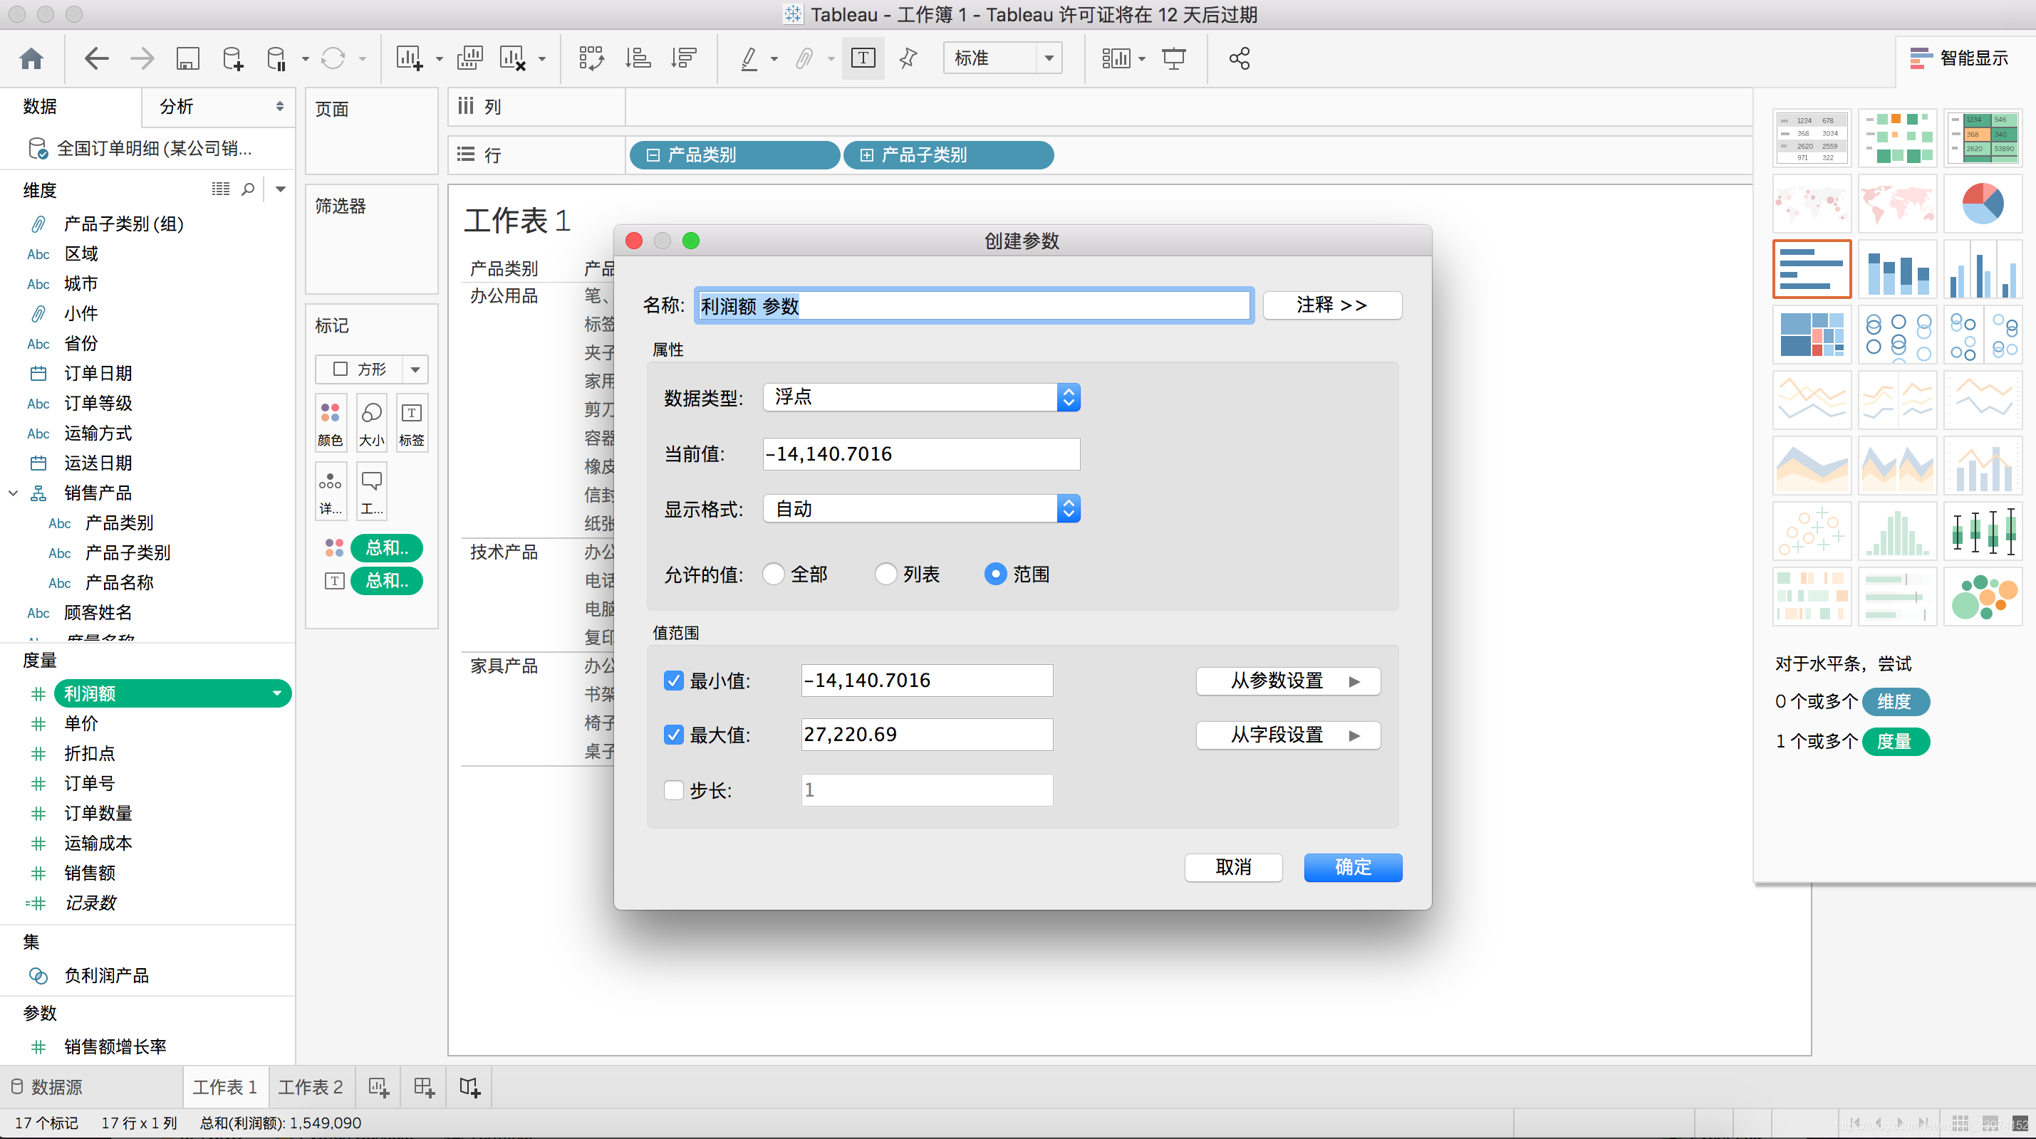Click the duplicate sheet icon in the toolbar

pyautogui.click(x=469, y=58)
